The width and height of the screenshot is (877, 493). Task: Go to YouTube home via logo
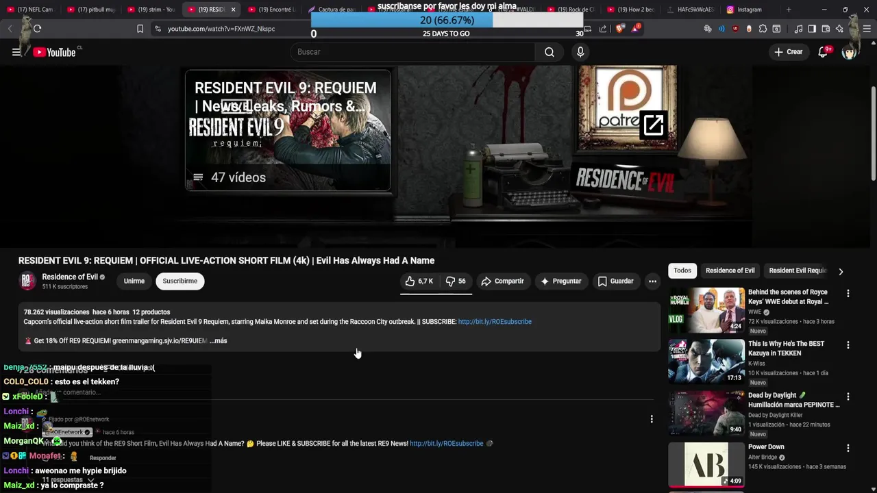[54, 52]
